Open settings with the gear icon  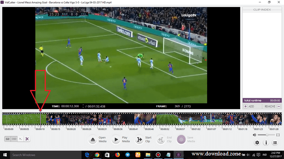tap(257, 143)
